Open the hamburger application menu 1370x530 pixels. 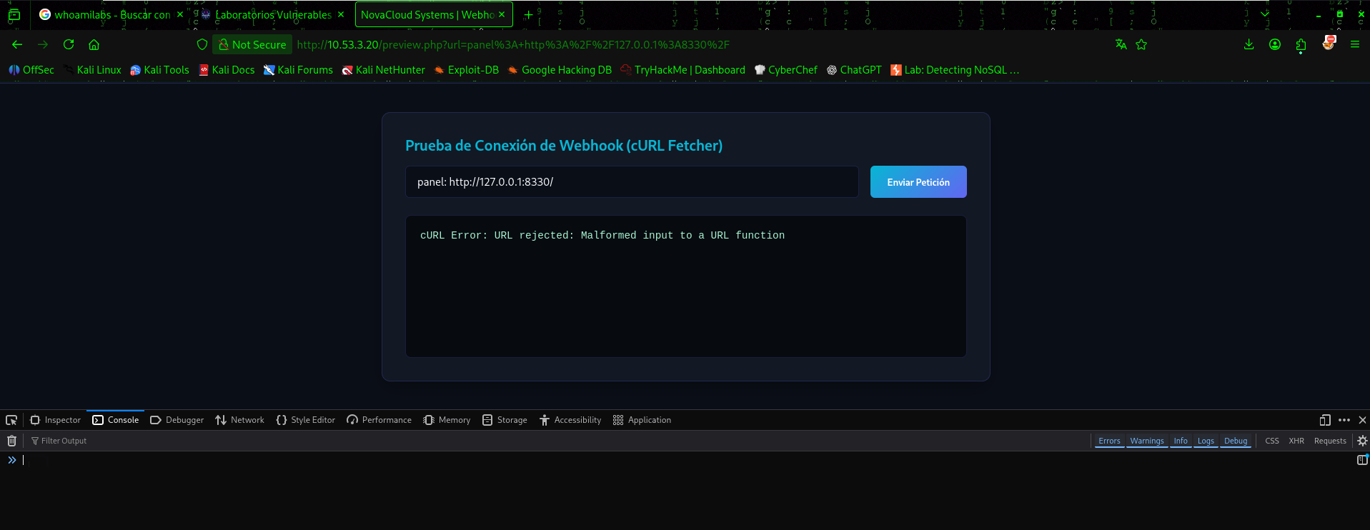[1354, 44]
